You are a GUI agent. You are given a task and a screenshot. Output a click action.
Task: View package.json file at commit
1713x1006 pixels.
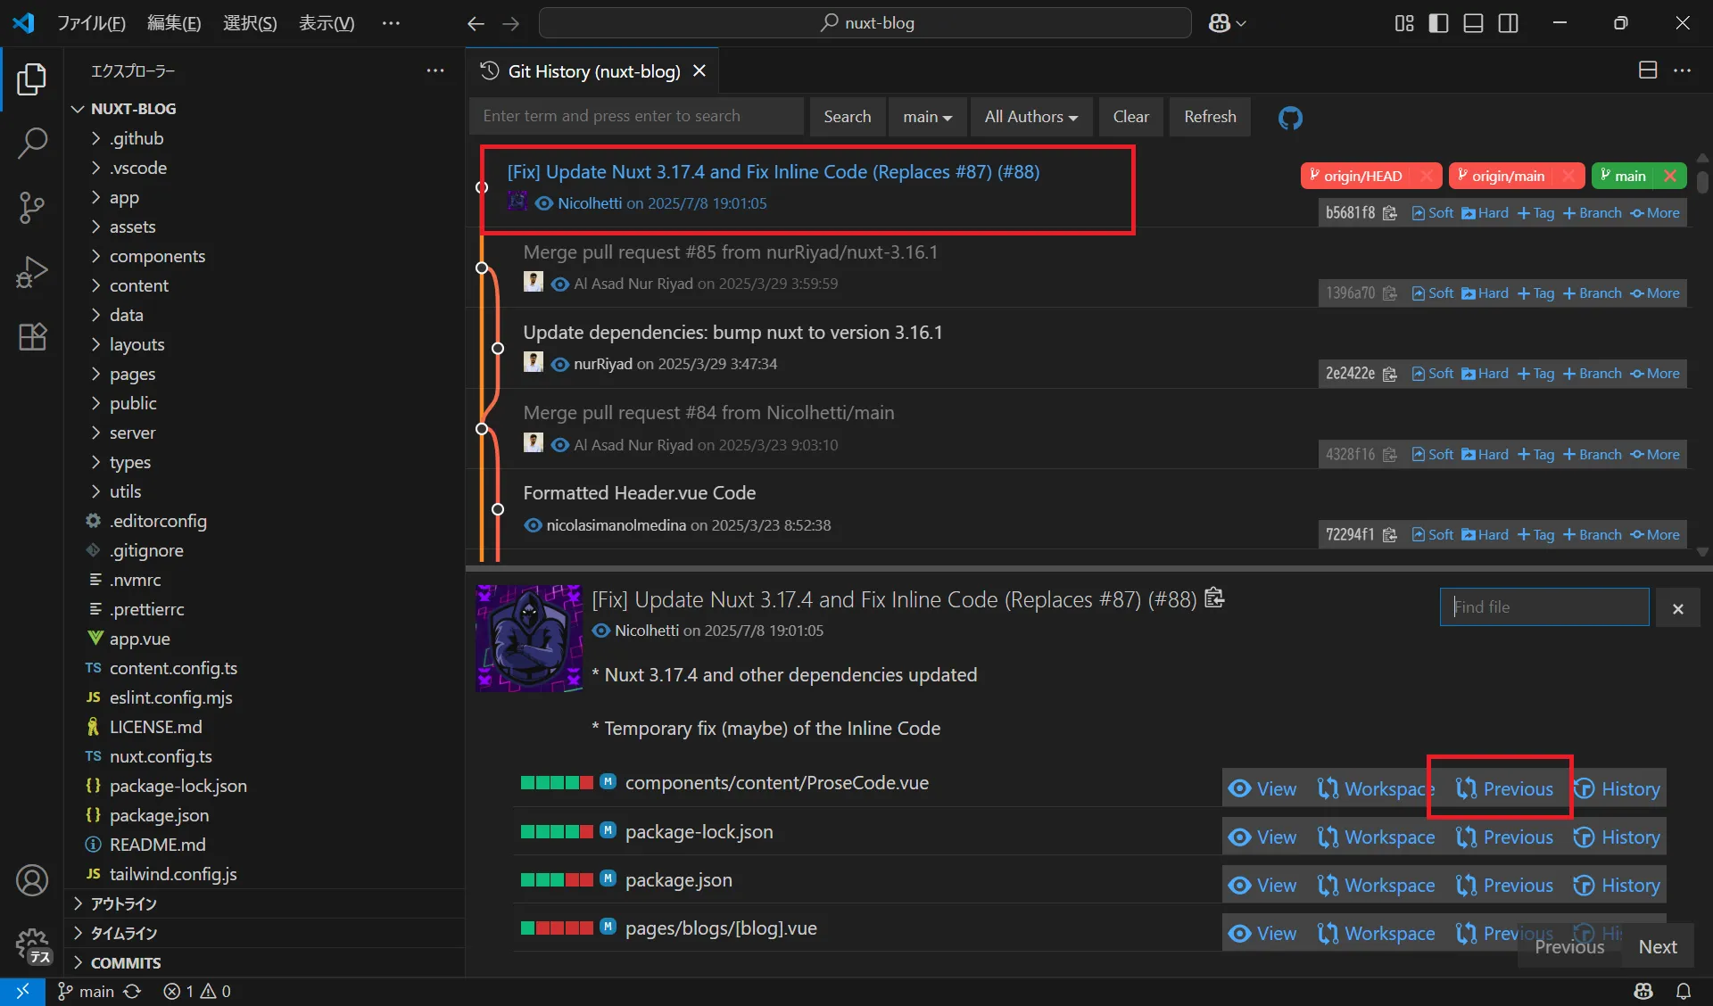[x=1262, y=885]
